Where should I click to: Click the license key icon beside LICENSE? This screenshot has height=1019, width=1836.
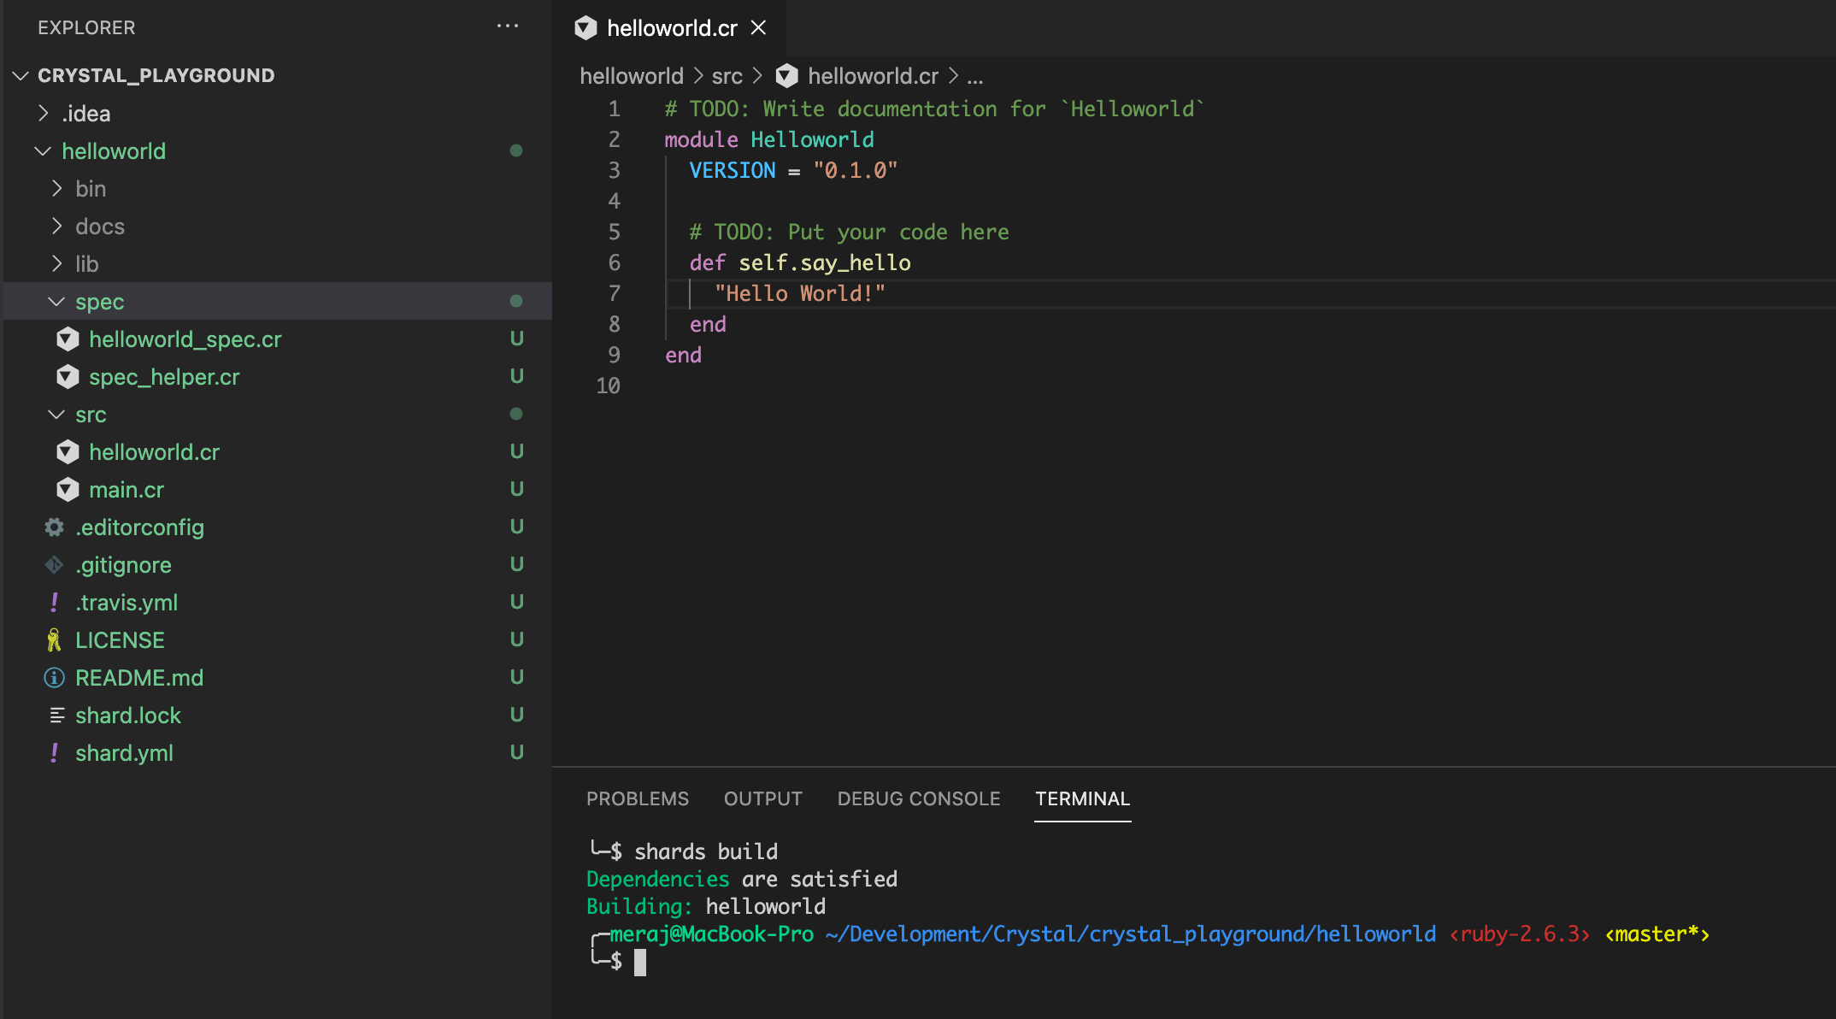(54, 640)
